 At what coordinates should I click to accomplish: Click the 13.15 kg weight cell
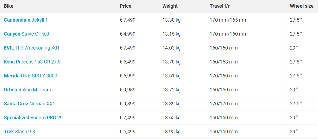click(171, 34)
